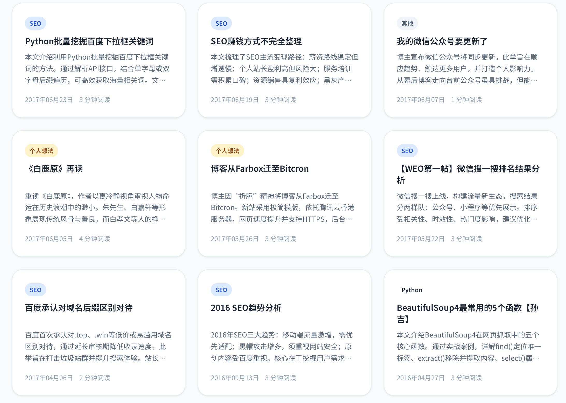Select the Python category label

click(412, 290)
